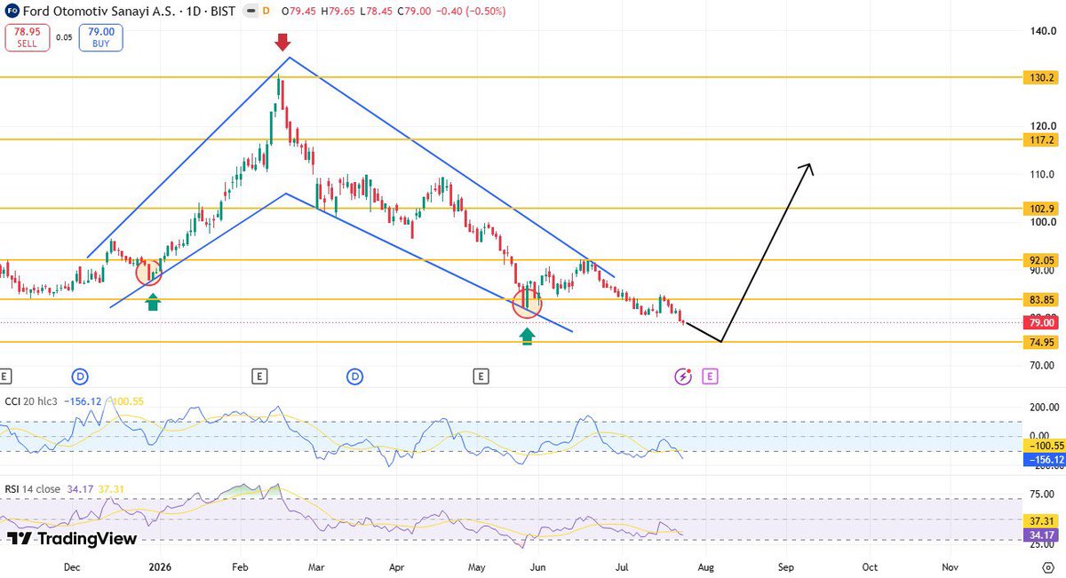Click the 120.0 price axis tick
This screenshot has width=1066, height=578.
click(x=1043, y=126)
